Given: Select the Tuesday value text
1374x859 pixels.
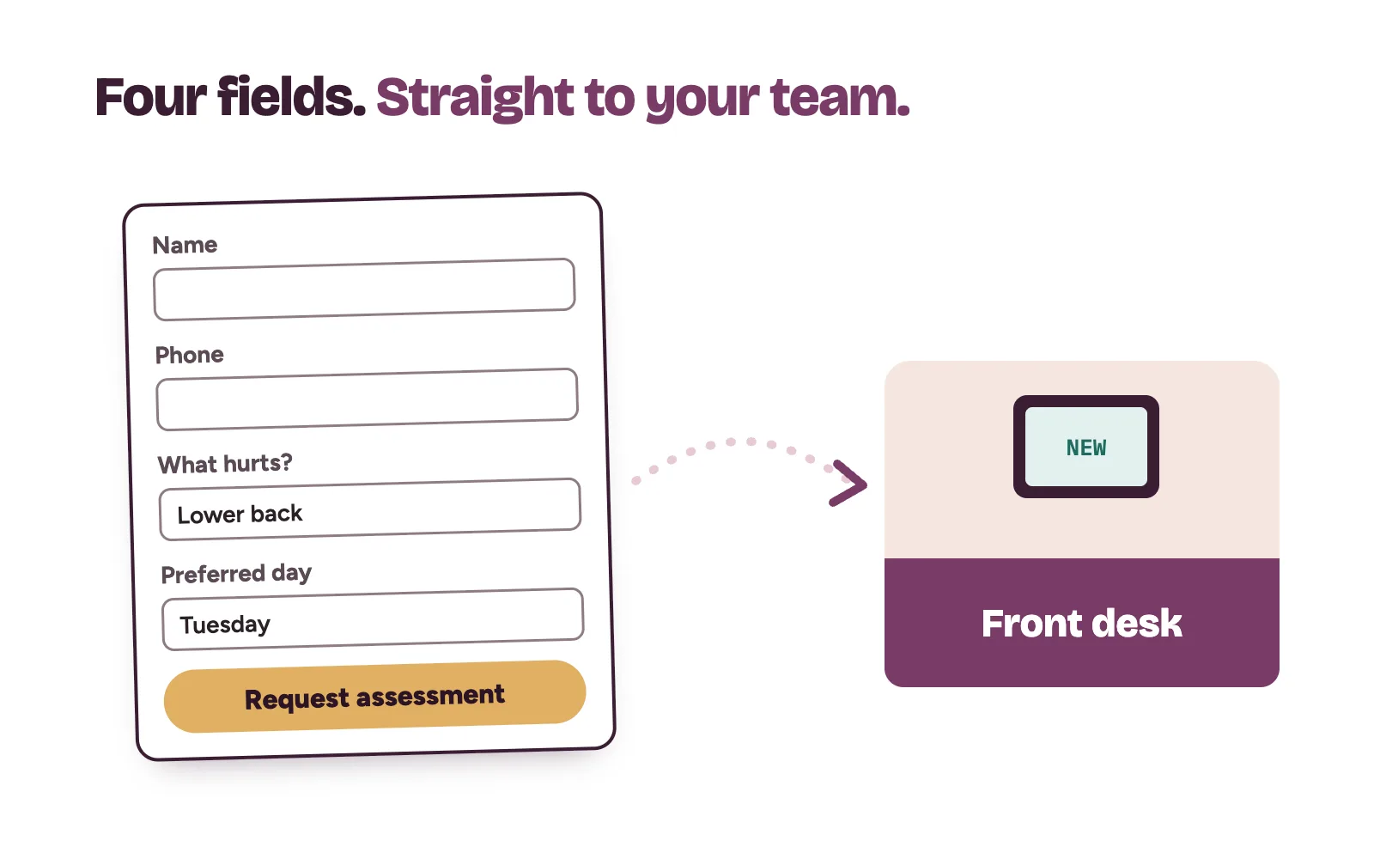Looking at the screenshot, I should click(225, 624).
